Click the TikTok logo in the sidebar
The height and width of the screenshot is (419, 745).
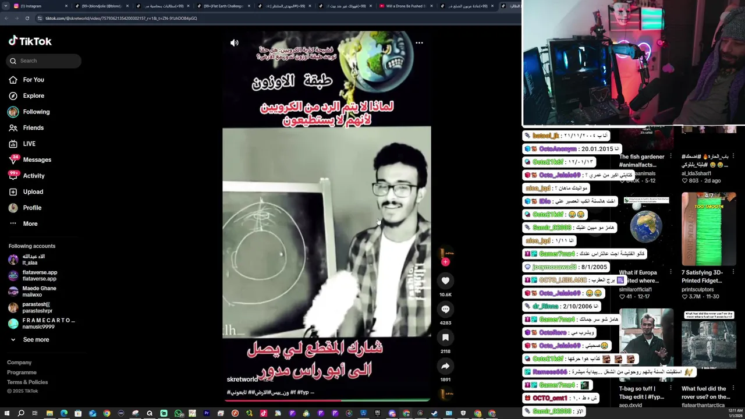point(30,41)
